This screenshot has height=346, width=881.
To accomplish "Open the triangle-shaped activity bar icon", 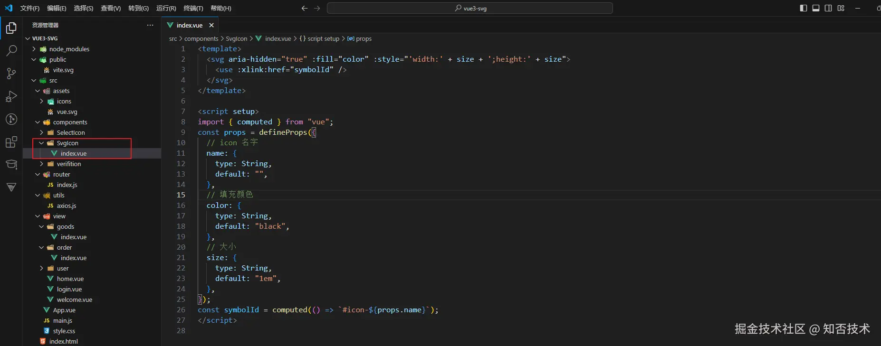I will [11, 187].
